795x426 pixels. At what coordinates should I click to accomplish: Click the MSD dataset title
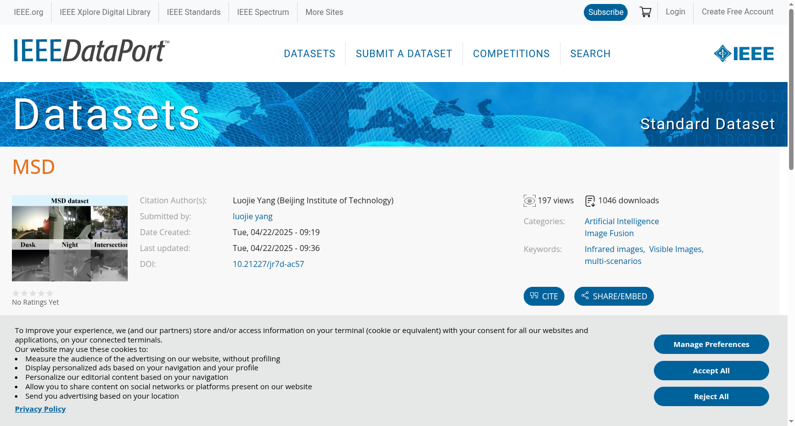coord(34,167)
